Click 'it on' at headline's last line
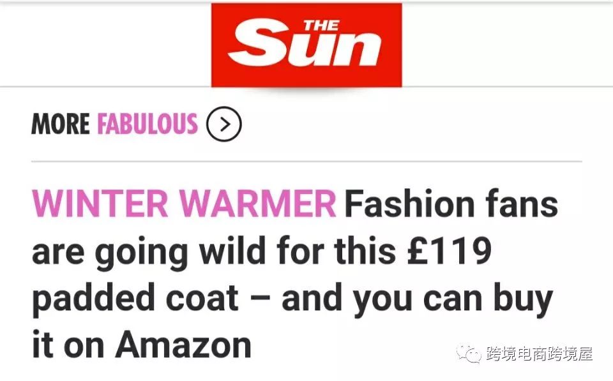 pos(68,345)
